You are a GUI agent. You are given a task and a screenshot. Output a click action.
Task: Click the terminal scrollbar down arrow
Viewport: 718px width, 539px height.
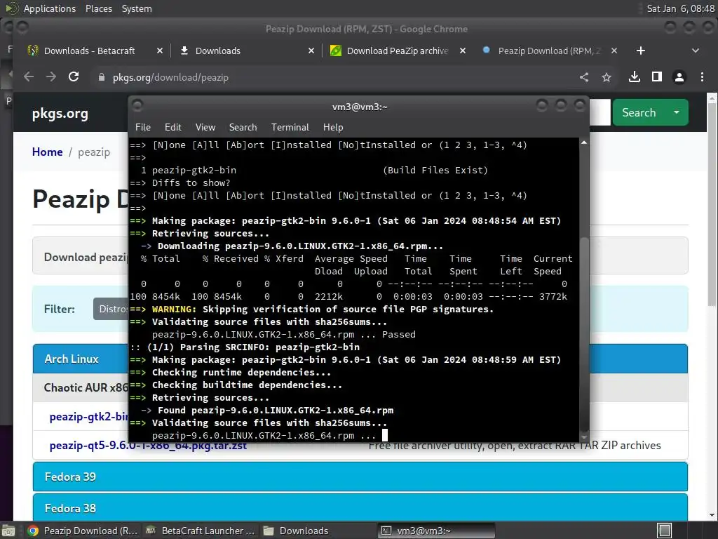[584, 437]
